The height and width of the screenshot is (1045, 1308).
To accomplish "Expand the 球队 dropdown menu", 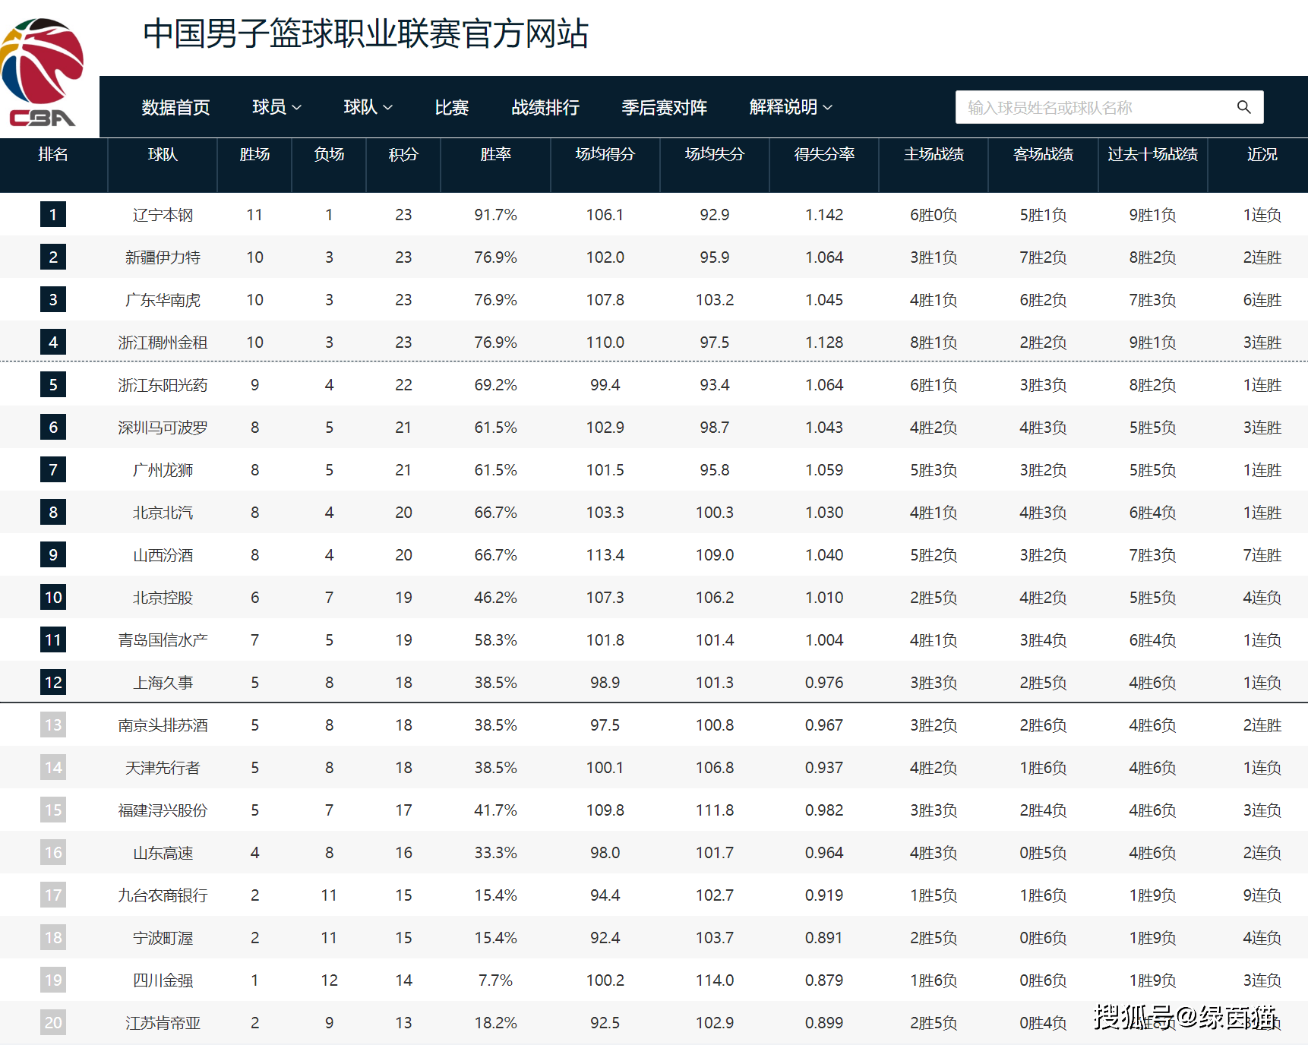I will point(368,107).
